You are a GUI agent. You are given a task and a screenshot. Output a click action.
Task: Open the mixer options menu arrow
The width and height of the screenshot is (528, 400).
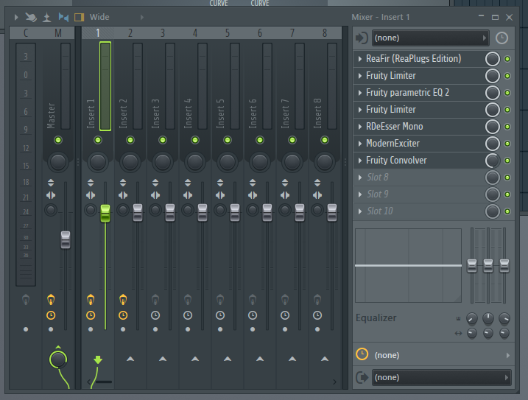(x=15, y=17)
